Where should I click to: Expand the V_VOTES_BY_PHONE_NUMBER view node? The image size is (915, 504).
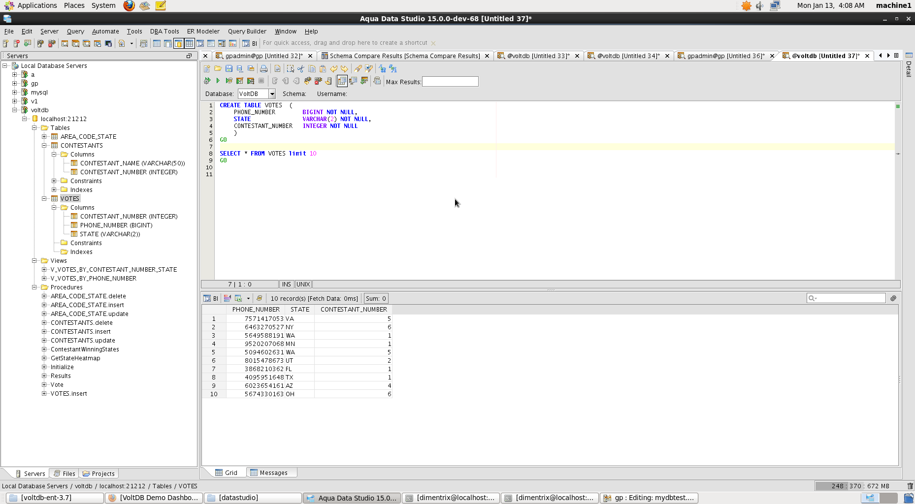44,279
